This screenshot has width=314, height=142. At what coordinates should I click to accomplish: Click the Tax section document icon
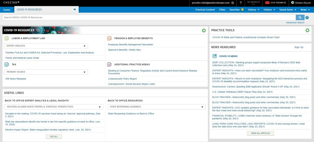[x=7, y=64]
